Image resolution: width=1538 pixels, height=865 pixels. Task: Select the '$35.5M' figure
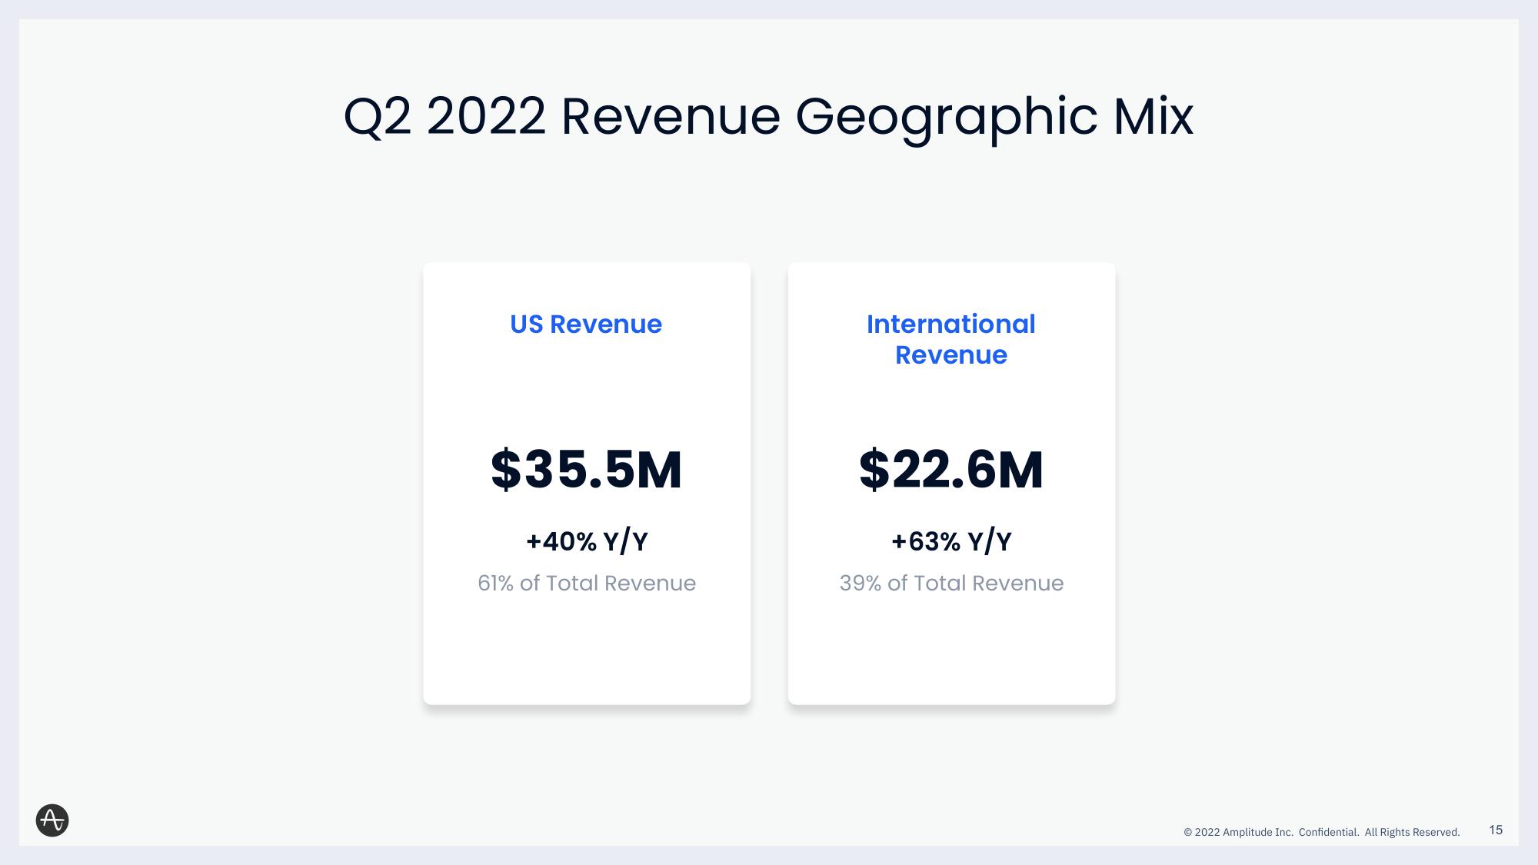pyautogui.click(x=586, y=470)
